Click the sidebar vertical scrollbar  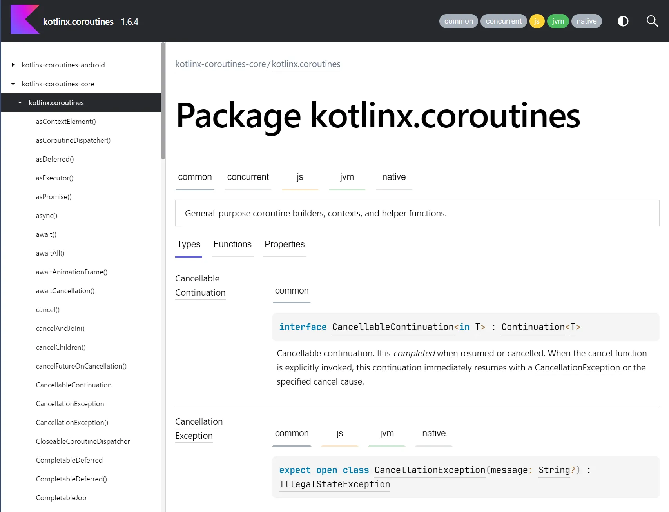(x=163, y=102)
